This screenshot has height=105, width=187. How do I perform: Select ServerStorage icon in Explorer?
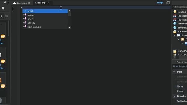pos(175,27)
